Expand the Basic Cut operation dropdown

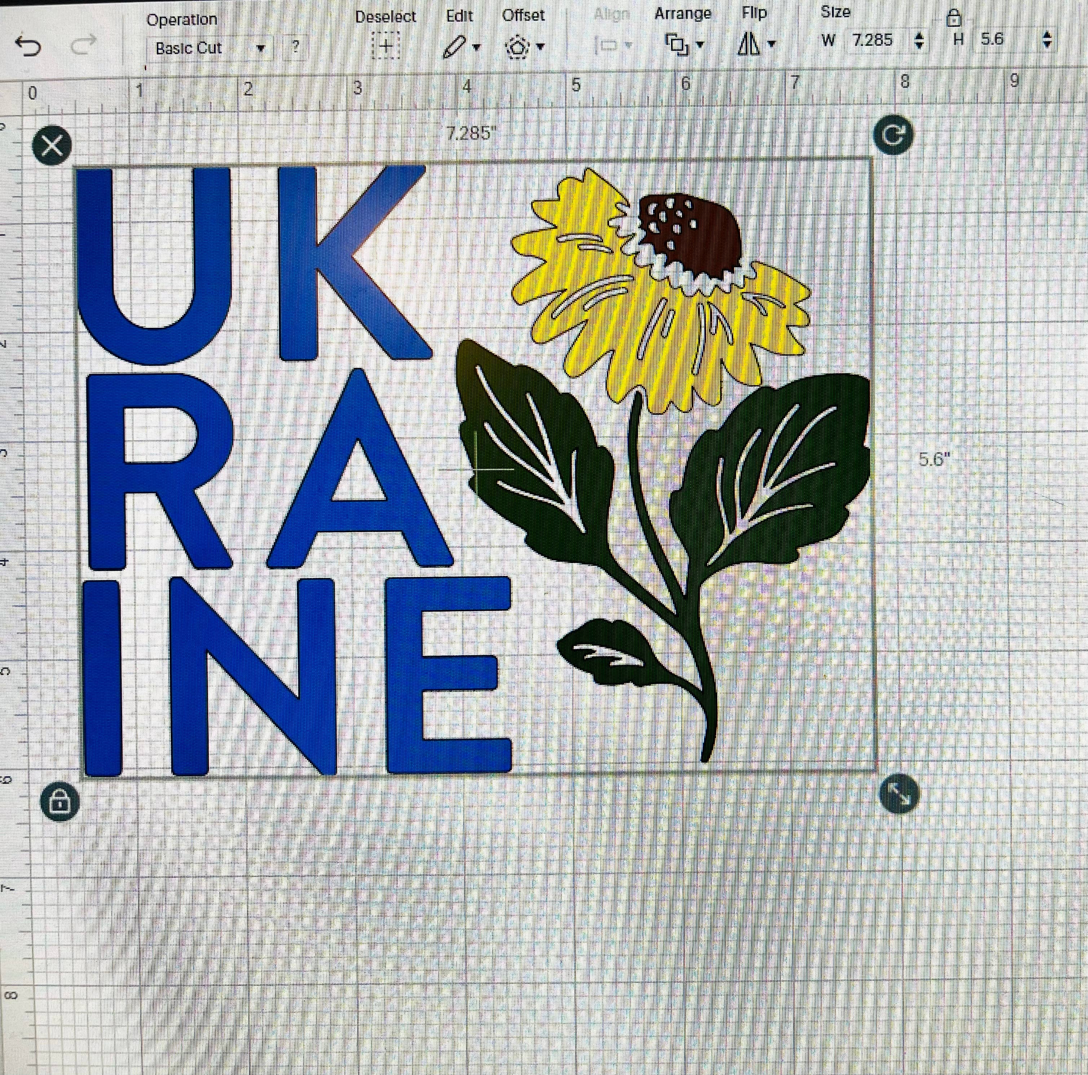pos(261,48)
